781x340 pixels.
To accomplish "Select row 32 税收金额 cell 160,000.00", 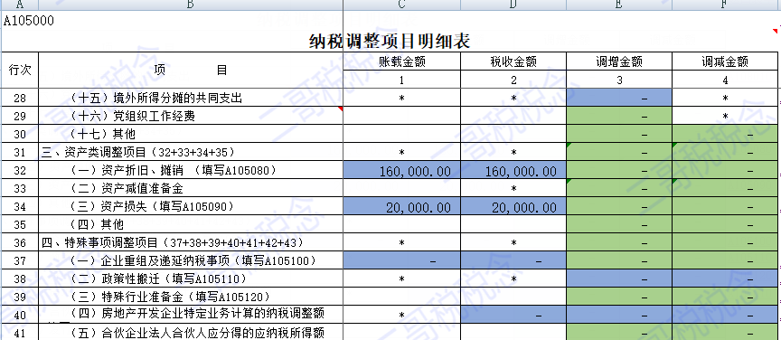I will point(513,170).
